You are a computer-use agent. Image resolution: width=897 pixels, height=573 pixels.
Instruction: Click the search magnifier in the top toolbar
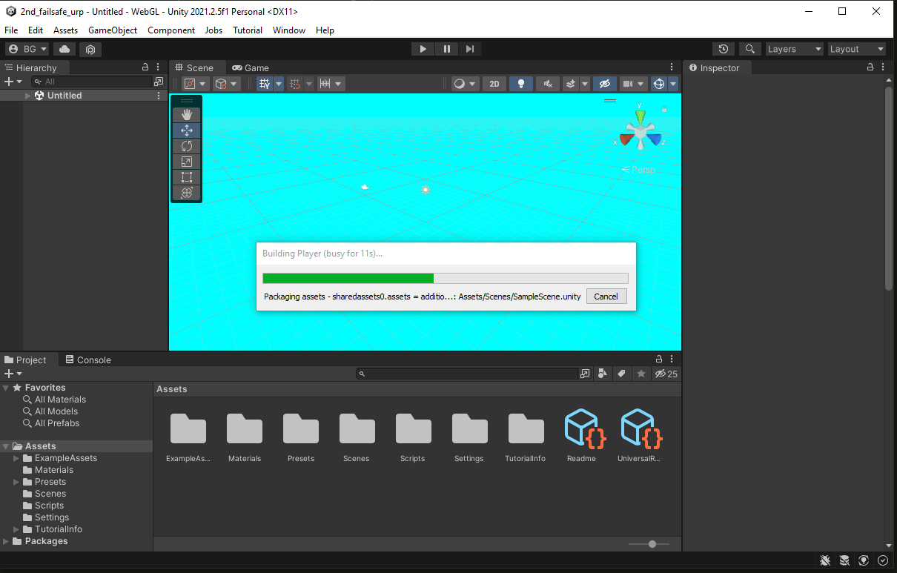[x=749, y=48]
